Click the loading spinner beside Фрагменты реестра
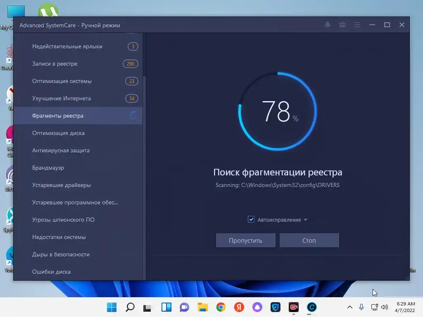 pos(134,116)
